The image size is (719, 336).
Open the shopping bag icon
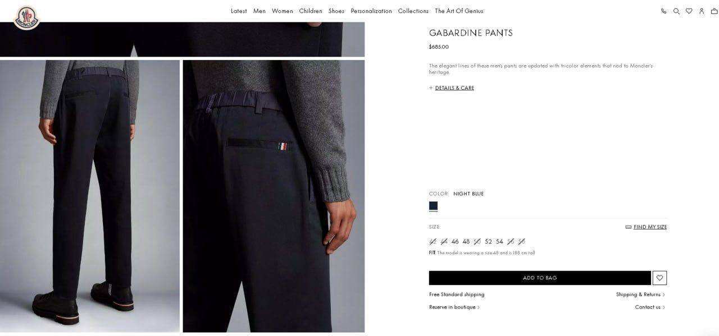[714, 11]
